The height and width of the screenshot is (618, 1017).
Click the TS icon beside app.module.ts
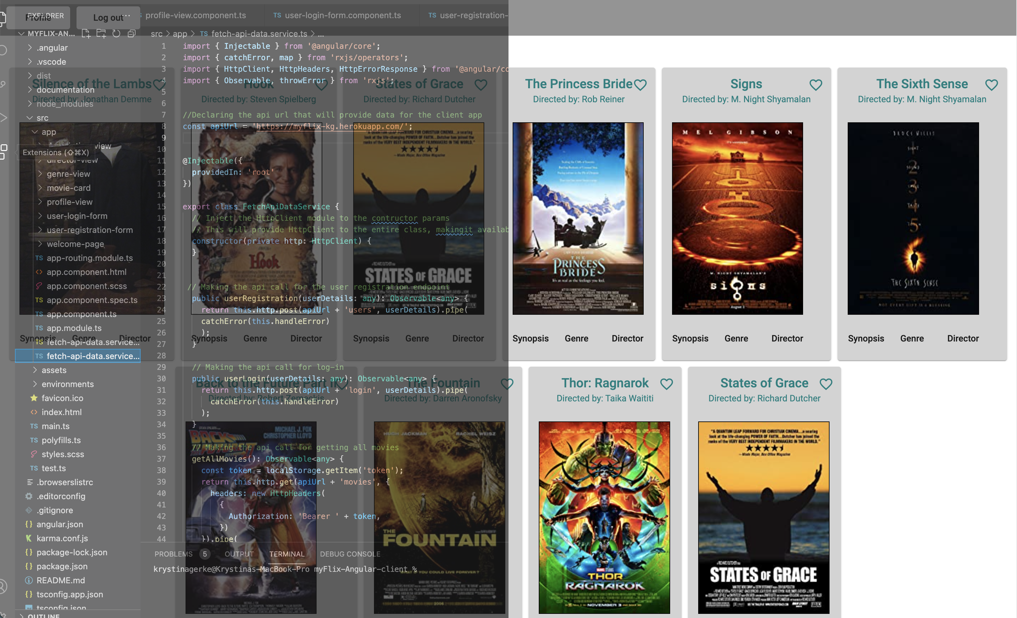[39, 328]
